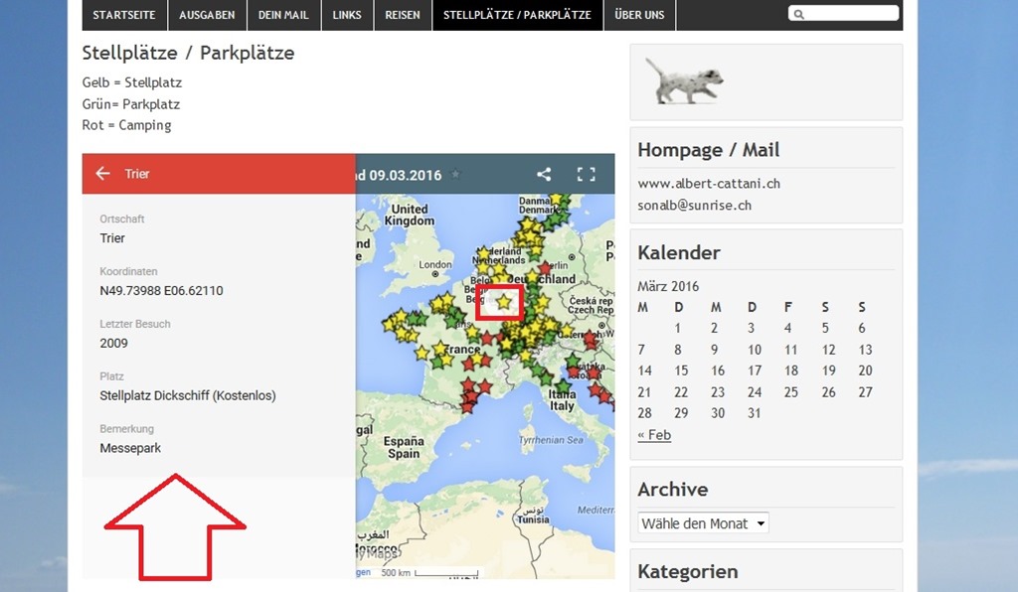Image resolution: width=1018 pixels, height=592 pixels.
Task: Select Links in the navigation bar
Action: pyautogui.click(x=347, y=15)
